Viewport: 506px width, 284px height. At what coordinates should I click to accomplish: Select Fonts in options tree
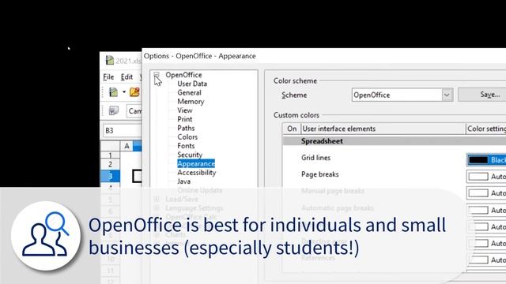click(186, 146)
